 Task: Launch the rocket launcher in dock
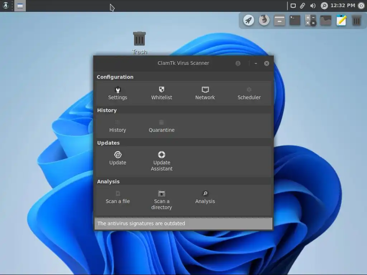coord(249,20)
